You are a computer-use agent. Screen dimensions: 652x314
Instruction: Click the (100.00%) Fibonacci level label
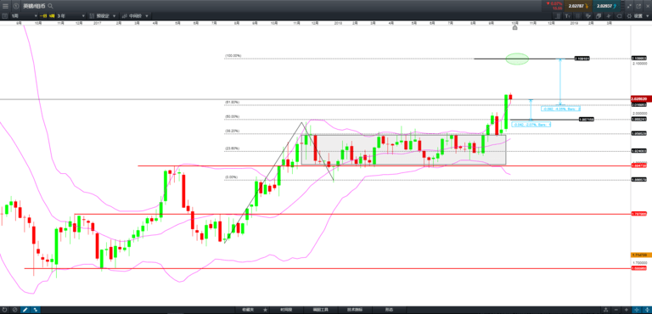[x=233, y=56]
